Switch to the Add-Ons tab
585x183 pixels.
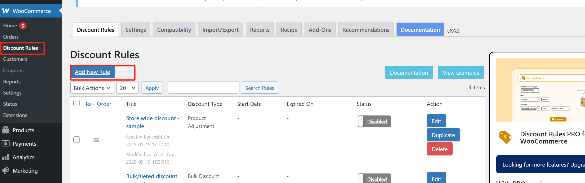click(x=320, y=30)
